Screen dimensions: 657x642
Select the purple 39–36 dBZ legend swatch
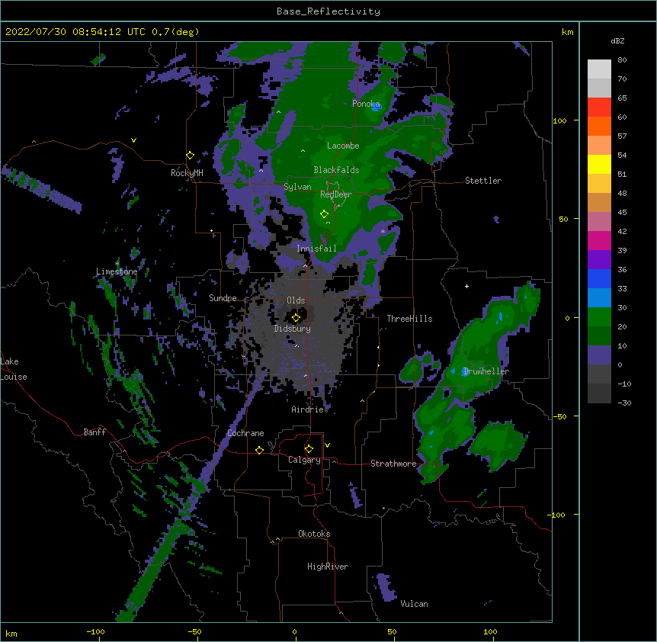tap(599, 260)
